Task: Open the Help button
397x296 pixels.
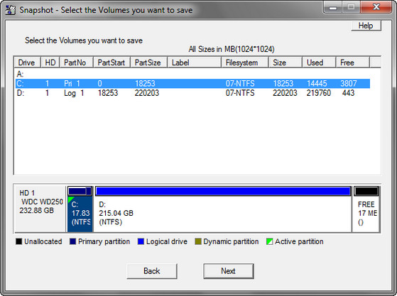Action: [366, 26]
